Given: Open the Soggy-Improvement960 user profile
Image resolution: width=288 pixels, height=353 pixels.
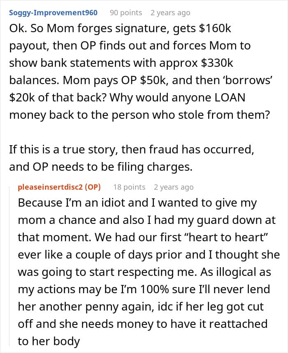Looking at the screenshot, I should click(x=53, y=13).
